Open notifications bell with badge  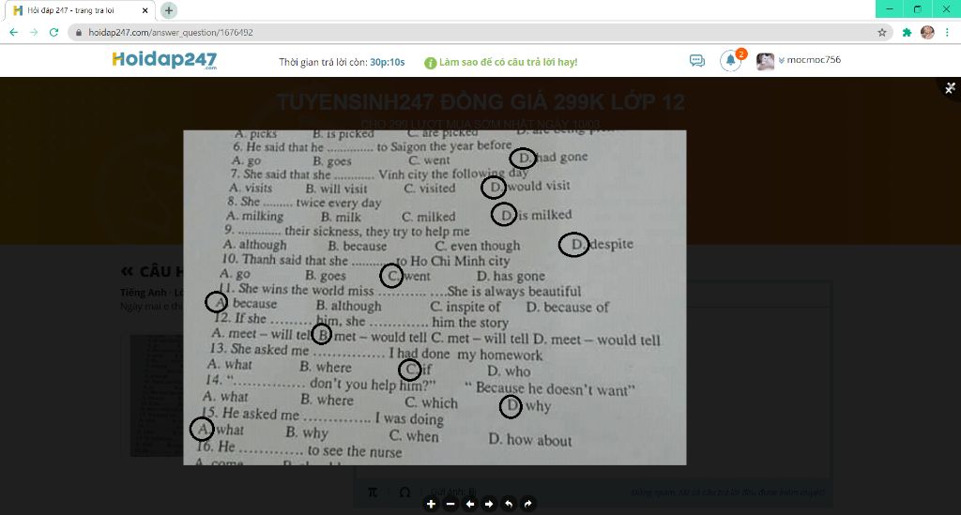click(x=730, y=61)
